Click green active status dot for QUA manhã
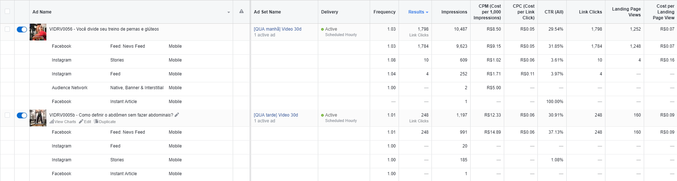The width and height of the screenshot is (677, 181). tap(322, 29)
